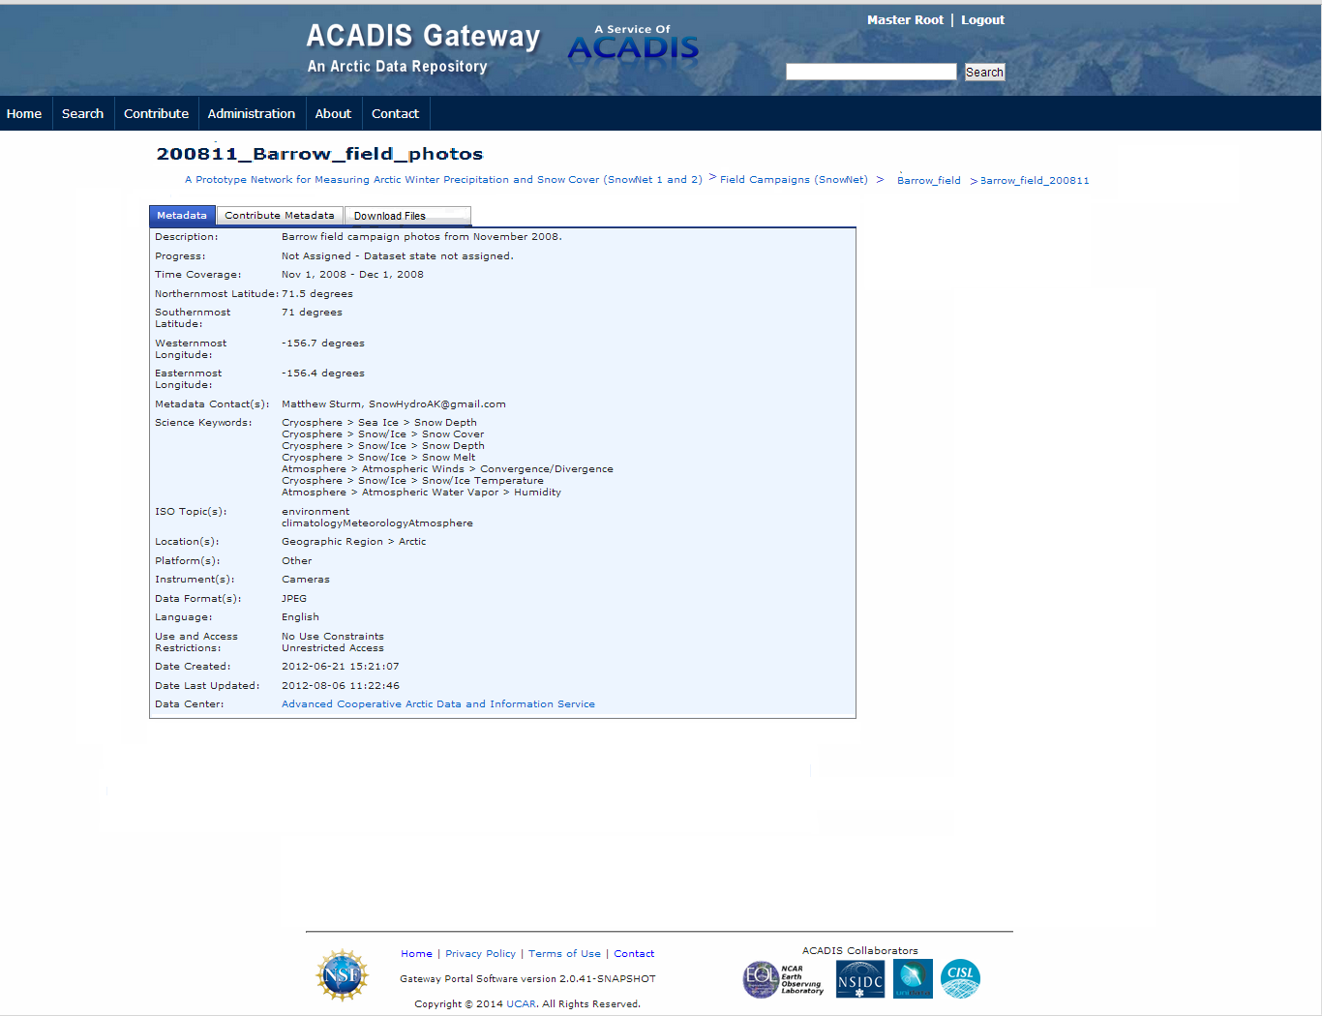The width and height of the screenshot is (1322, 1016).
Task: Log out using the Logout link
Action: pyautogui.click(x=982, y=20)
